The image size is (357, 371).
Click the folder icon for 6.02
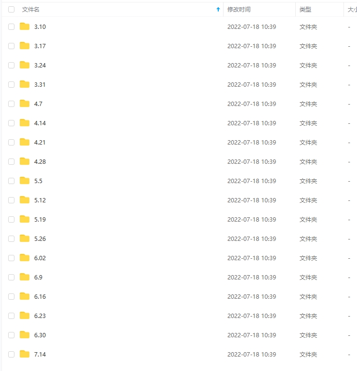click(25, 258)
